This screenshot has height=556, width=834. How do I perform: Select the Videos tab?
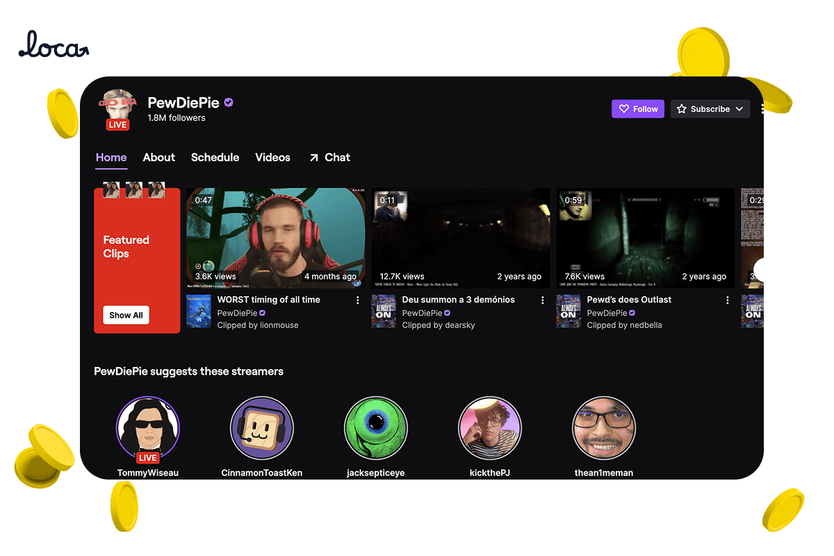272,158
